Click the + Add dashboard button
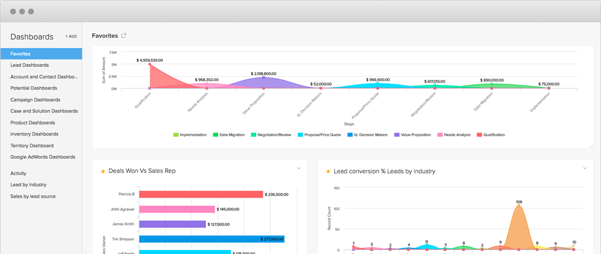This screenshot has width=601, height=254. pos(71,36)
